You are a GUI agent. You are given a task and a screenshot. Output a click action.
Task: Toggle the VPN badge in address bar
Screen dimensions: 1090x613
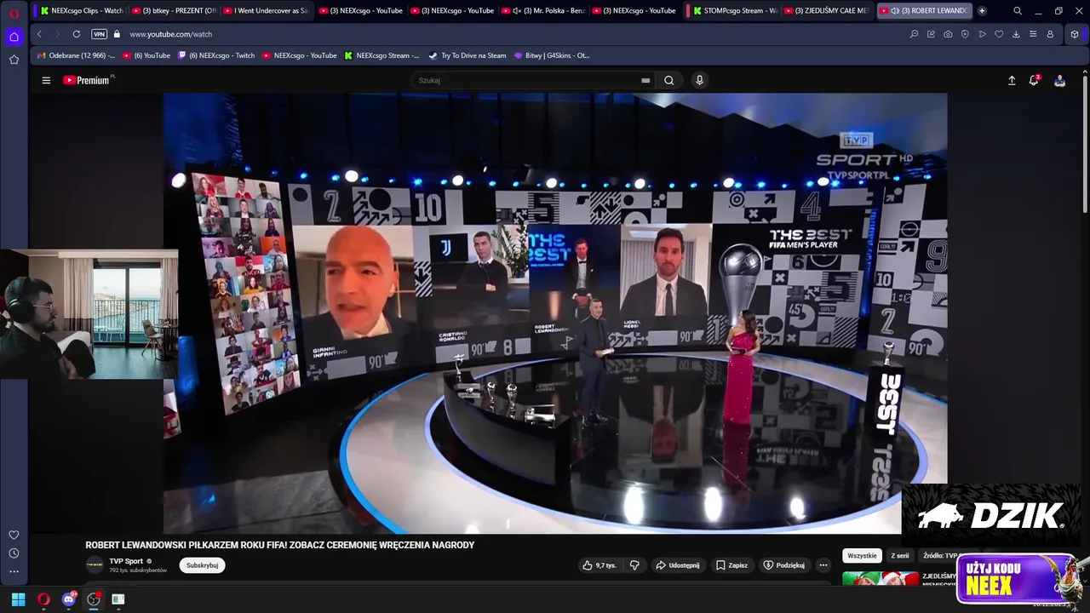(x=99, y=34)
